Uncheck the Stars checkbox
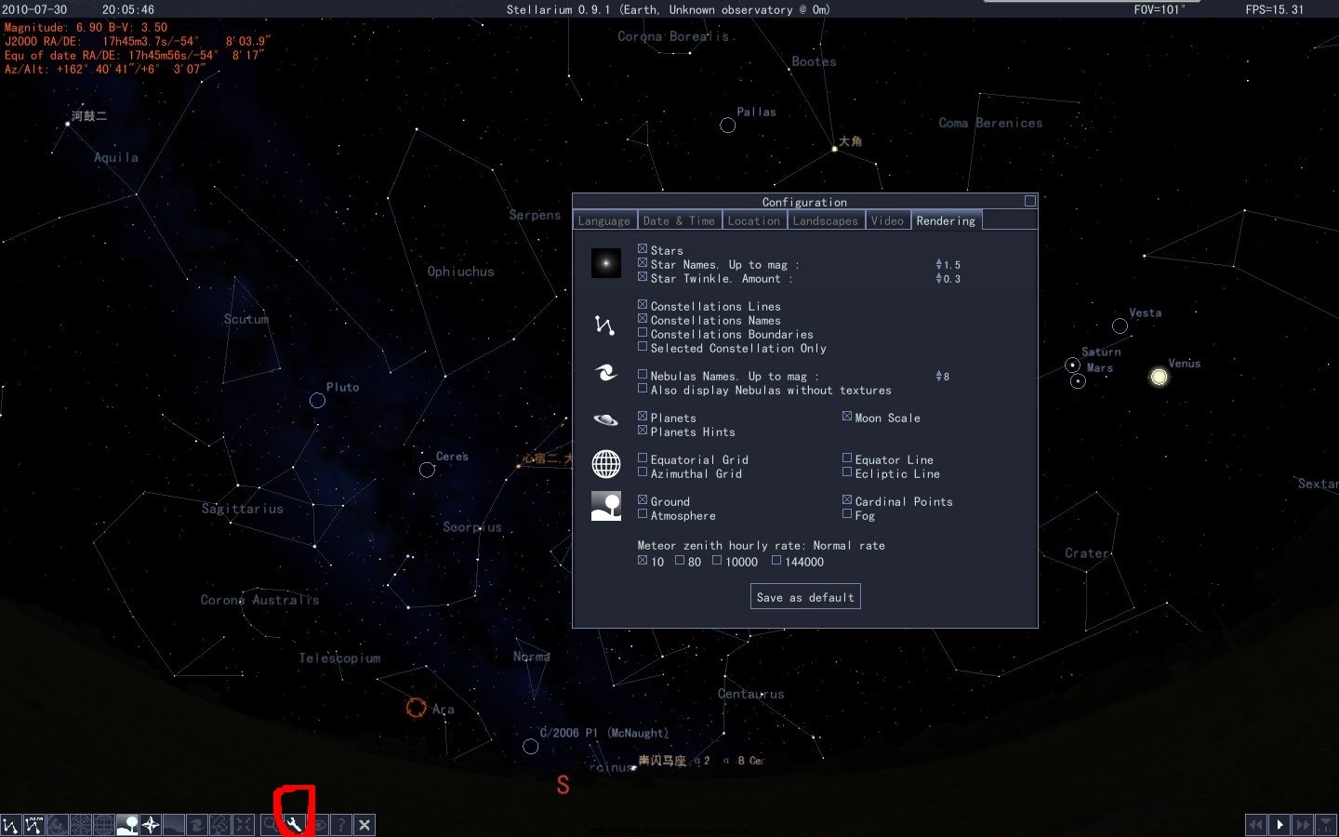Viewport: 1339px width, 837px height. click(x=643, y=249)
